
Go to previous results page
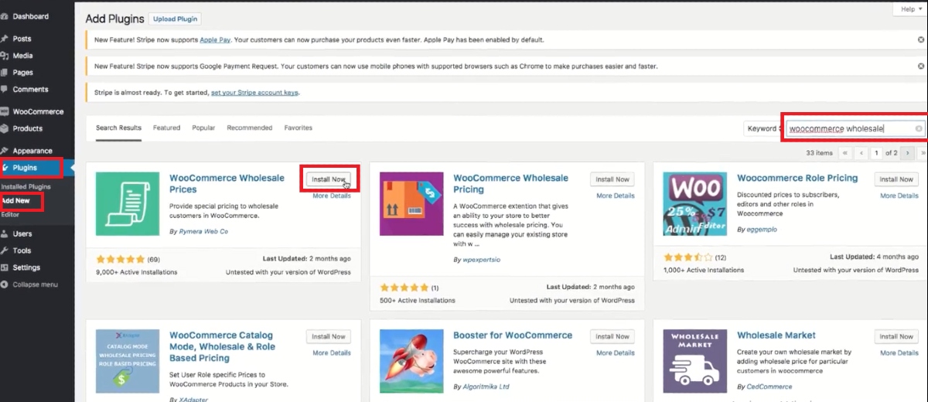(x=861, y=153)
